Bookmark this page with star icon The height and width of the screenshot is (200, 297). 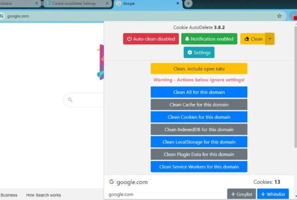(279, 16)
